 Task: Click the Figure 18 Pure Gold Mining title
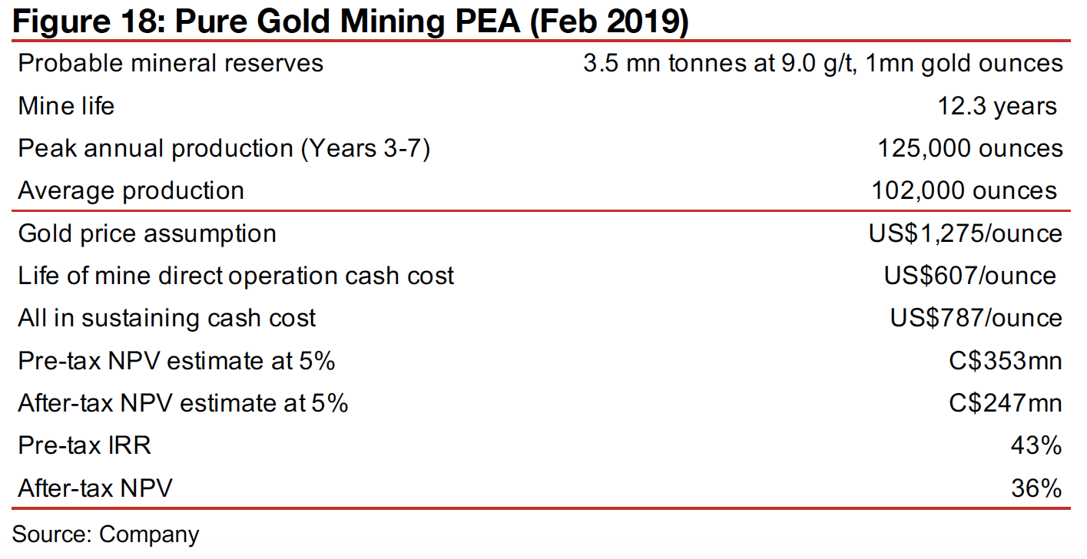click(x=350, y=20)
